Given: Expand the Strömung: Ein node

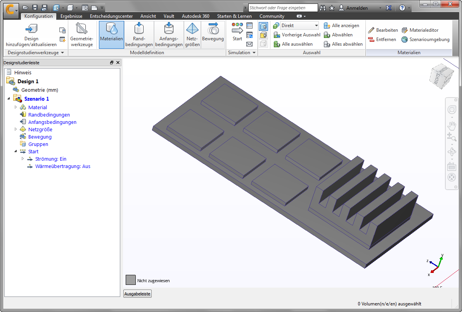Looking at the screenshot, I should (x=22, y=159).
